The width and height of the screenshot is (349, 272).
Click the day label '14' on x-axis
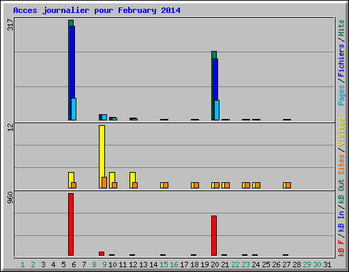click(153, 265)
